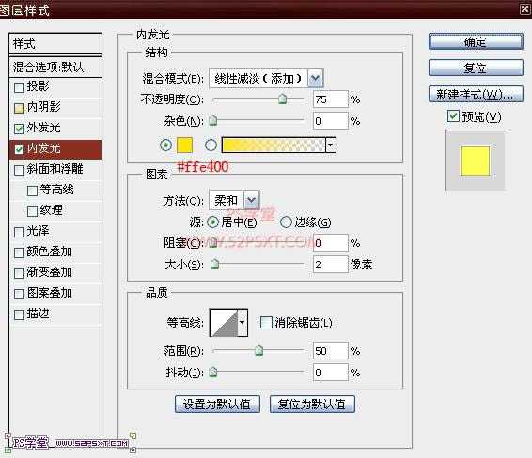532x458 pixels.
Task: Select the gradient radio button
Action: (211, 145)
